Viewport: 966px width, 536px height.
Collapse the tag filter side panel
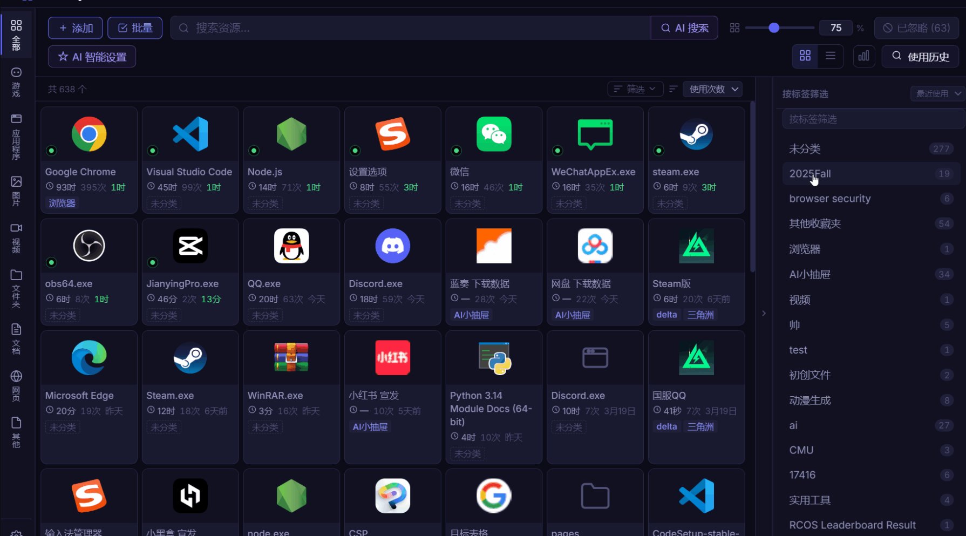[764, 313]
